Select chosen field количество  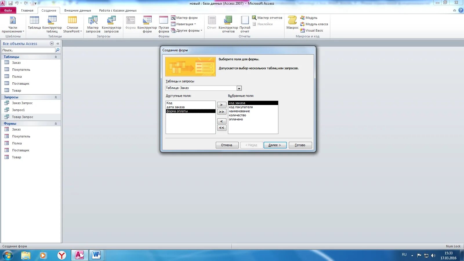coord(253,115)
